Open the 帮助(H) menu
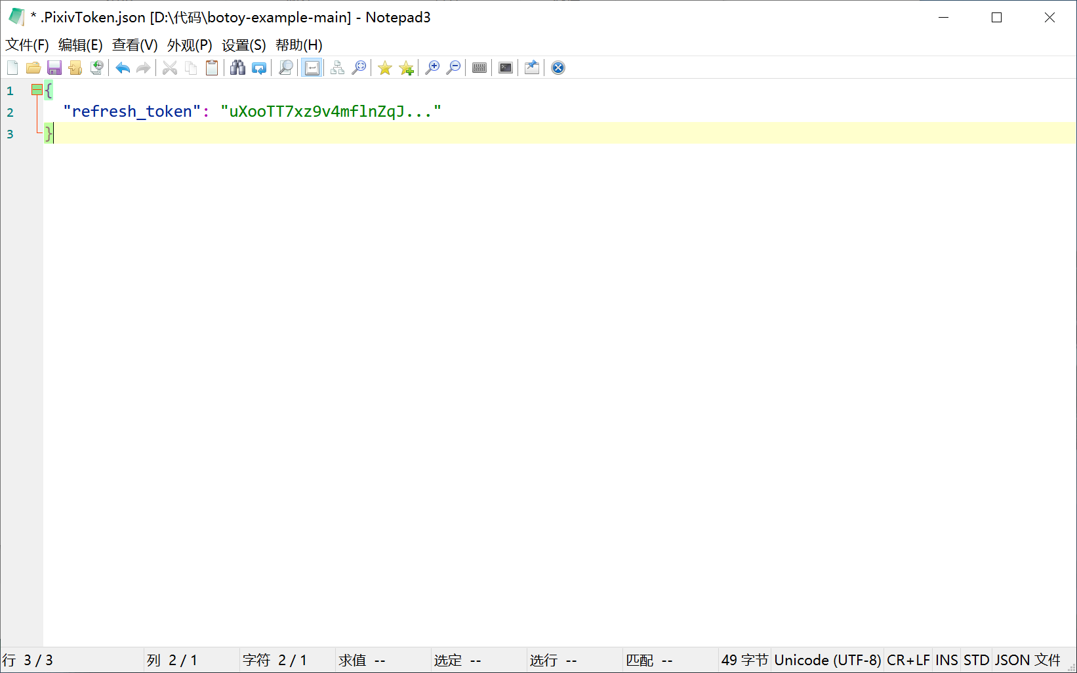 click(x=299, y=45)
